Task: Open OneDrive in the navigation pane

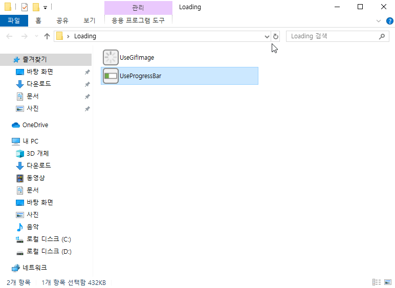Action: (x=35, y=125)
